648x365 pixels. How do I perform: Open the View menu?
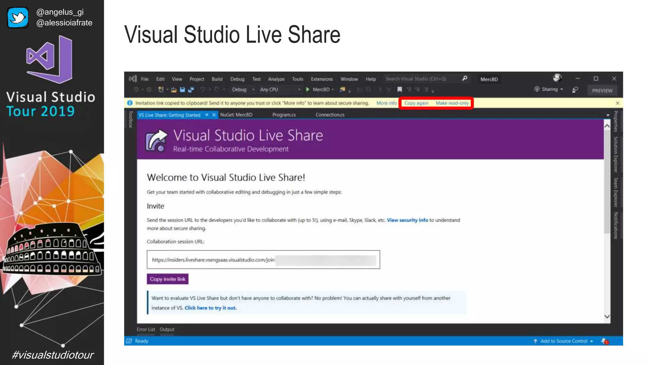click(177, 79)
